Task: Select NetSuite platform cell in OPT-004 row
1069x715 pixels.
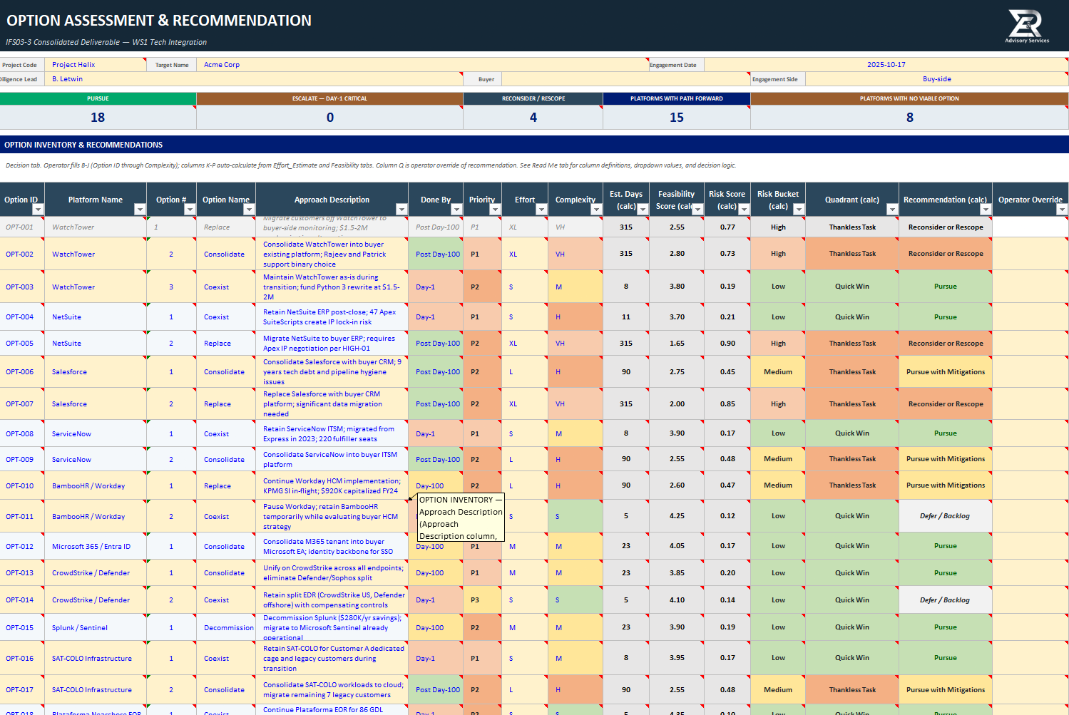Action: pos(96,317)
